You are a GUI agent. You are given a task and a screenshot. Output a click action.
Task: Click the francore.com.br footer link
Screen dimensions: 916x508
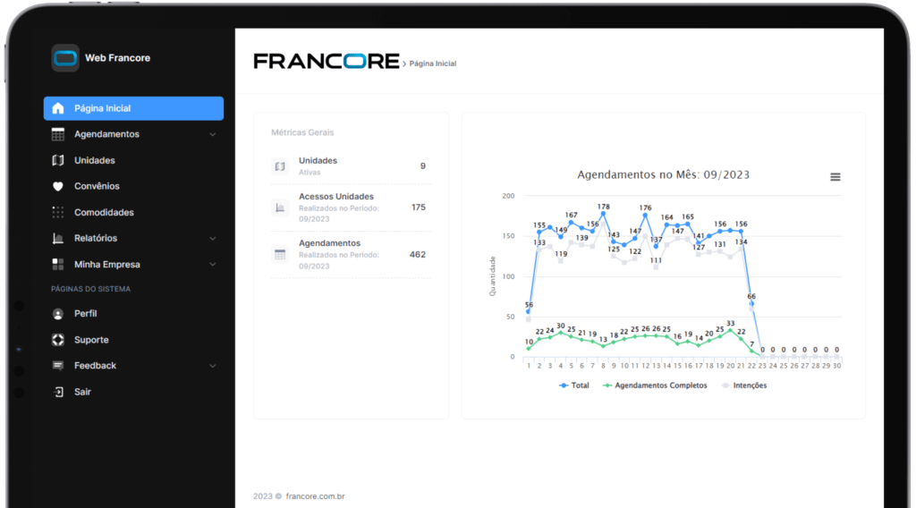coord(315,496)
